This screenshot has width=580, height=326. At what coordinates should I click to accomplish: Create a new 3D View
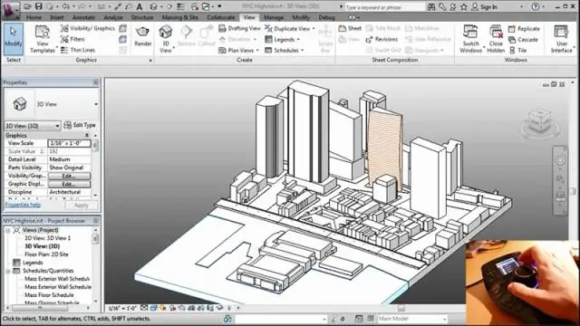(x=165, y=39)
